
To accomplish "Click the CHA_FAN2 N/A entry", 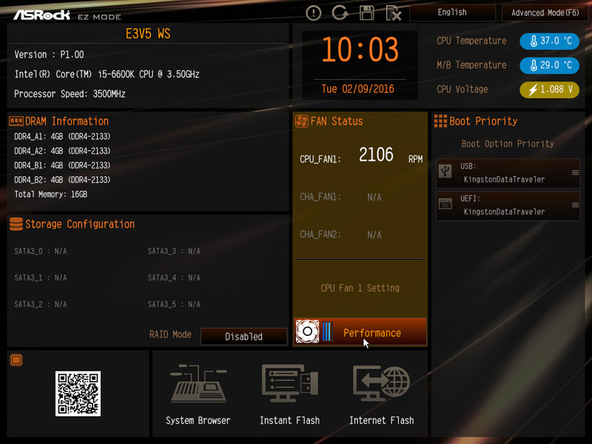I will 340,235.
